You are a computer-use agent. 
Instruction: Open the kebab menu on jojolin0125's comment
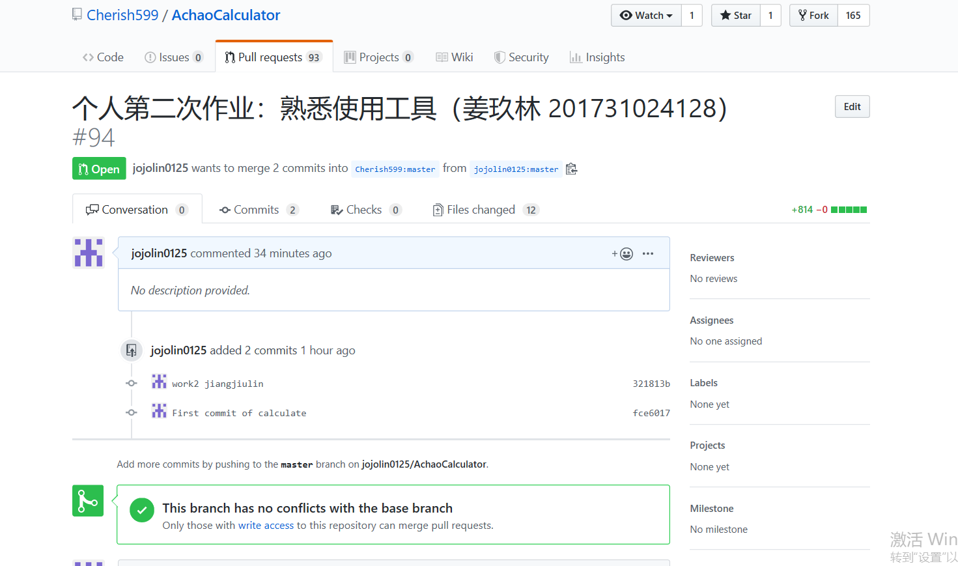click(x=647, y=253)
